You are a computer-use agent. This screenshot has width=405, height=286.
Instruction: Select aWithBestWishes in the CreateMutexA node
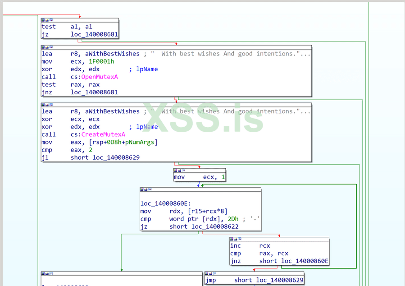pos(112,111)
